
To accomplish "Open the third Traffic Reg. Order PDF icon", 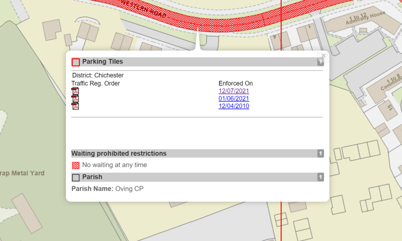I will [75, 106].
